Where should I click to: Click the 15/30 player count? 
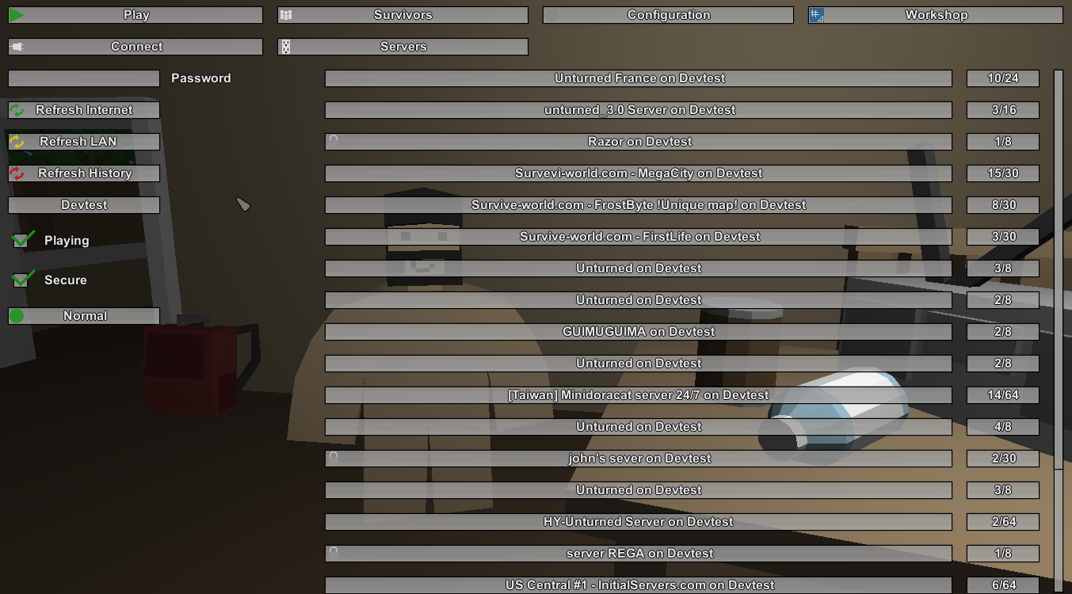[1003, 173]
